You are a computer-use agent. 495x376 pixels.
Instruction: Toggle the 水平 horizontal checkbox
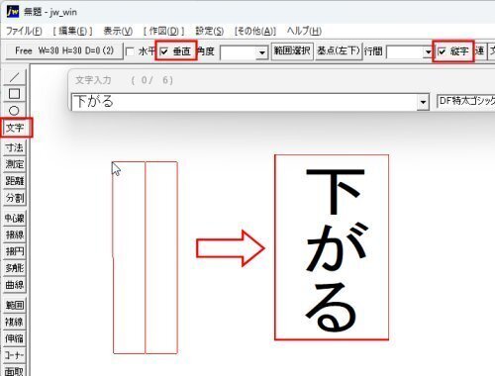point(130,51)
